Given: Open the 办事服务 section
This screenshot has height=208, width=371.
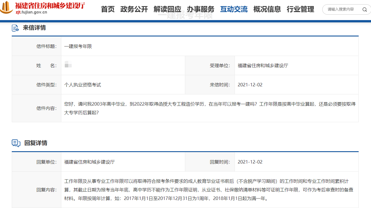Looking at the screenshot, I should pos(200,9).
